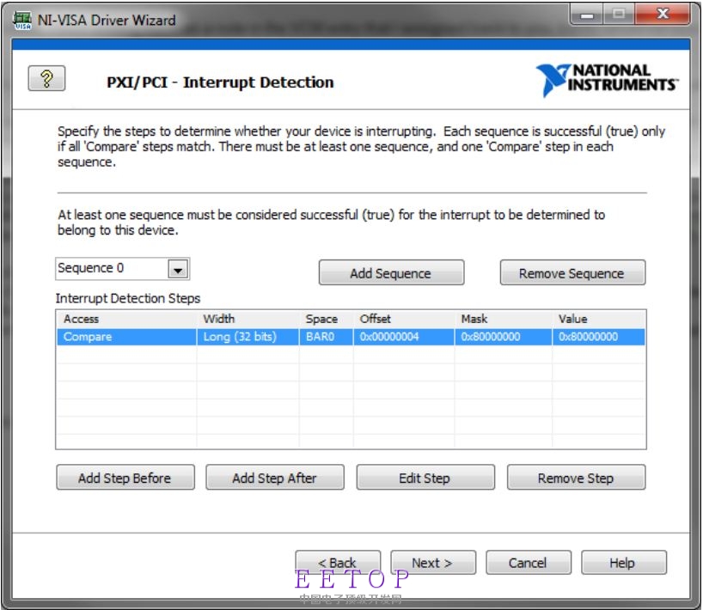This screenshot has height=610, width=703.
Task: Click the Sequence 0 combo box field
Action: 122,269
